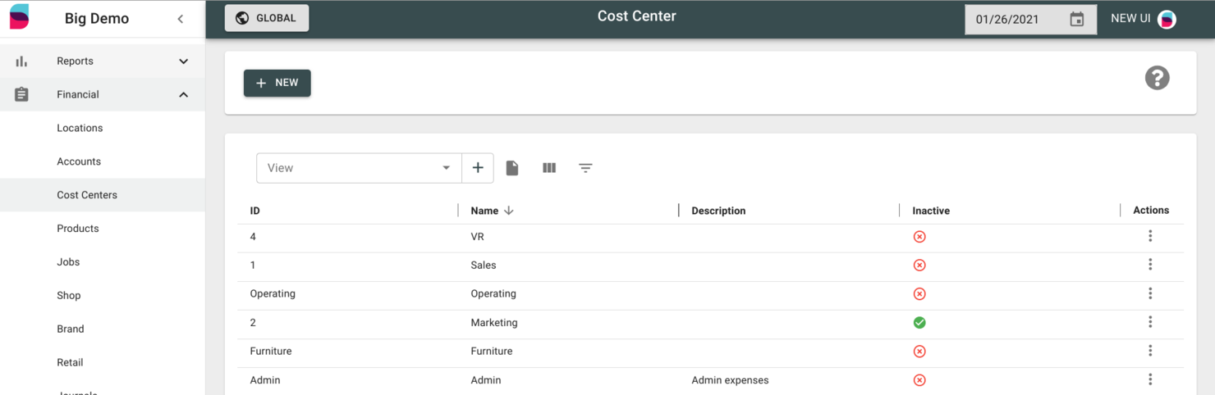Image resolution: width=1215 pixels, height=395 pixels.
Task: Open the filter list icon
Action: click(x=585, y=168)
